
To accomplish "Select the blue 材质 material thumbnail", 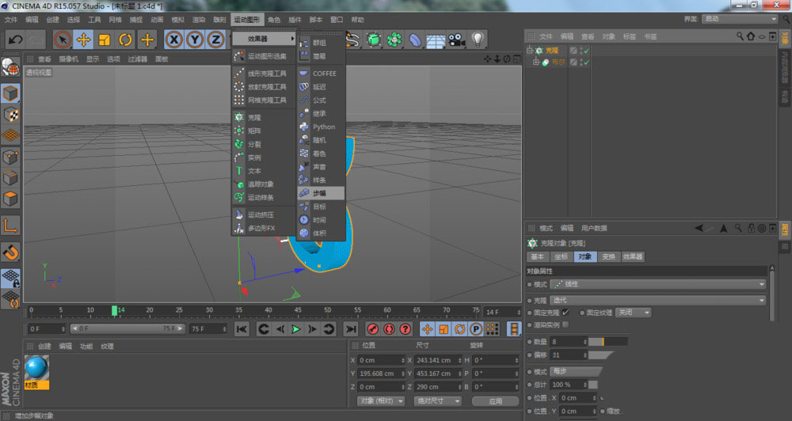I will pos(36,372).
